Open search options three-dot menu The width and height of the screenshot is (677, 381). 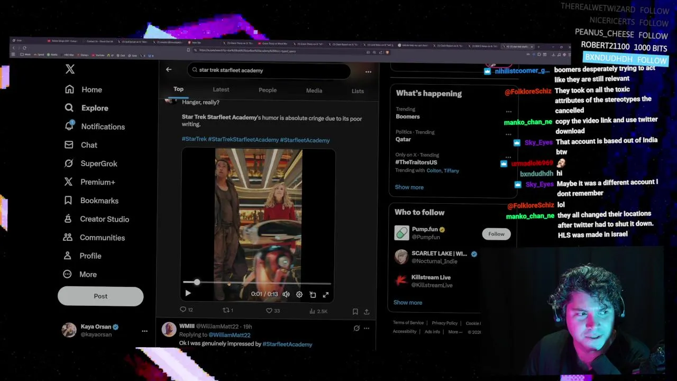point(368,72)
